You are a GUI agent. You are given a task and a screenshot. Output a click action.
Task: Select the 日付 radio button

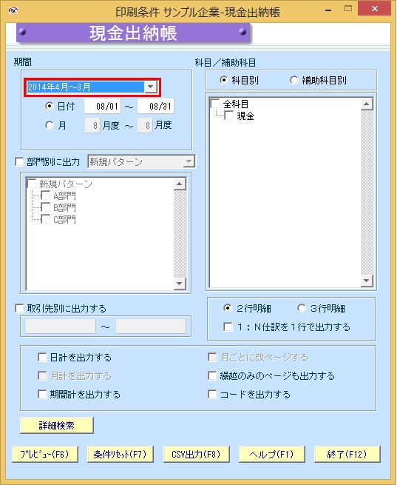[49, 106]
